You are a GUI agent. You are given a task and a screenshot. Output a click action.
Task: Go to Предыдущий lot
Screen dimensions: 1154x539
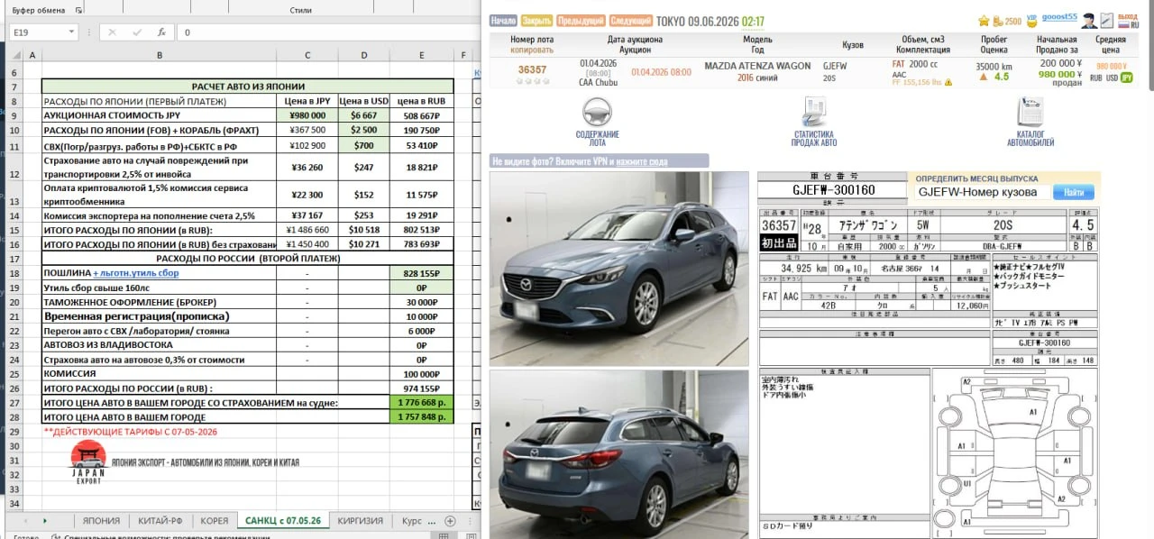pyautogui.click(x=581, y=21)
